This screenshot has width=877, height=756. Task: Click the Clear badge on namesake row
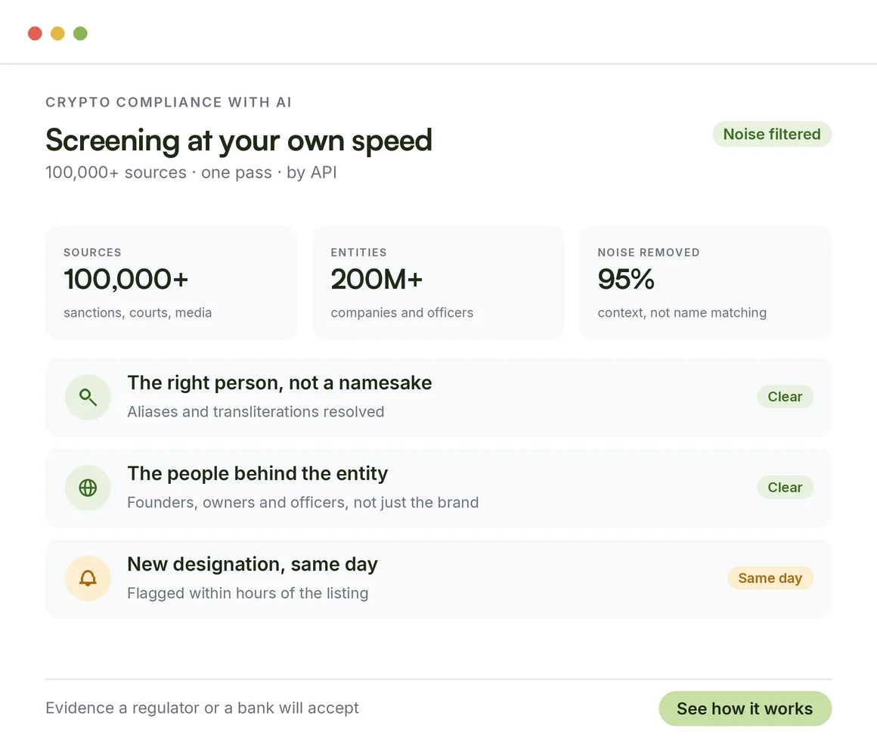[x=786, y=396]
